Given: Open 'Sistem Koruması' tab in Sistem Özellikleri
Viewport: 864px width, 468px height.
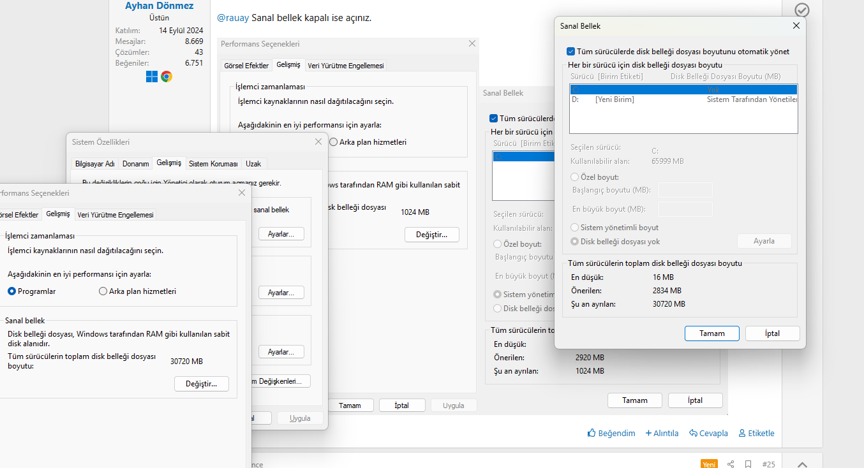Looking at the screenshot, I should [x=213, y=164].
